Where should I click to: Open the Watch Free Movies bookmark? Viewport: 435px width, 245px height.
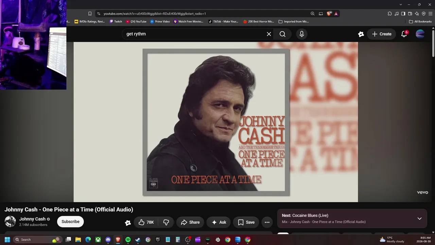(x=188, y=21)
